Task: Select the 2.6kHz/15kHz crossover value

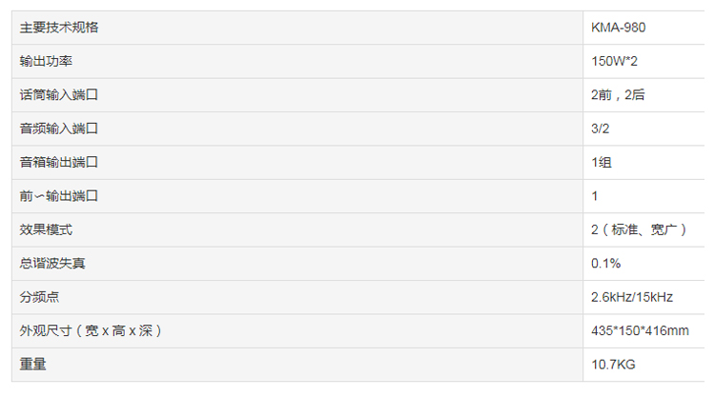Action: click(x=631, y=297)
